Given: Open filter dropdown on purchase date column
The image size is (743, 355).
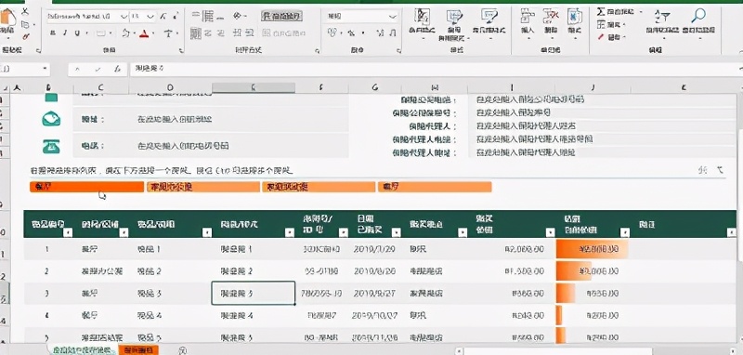Looking at the screenshot, I should [x=397, y=232].
